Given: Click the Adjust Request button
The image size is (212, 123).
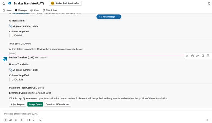Looking at the screenshot, I should coord(18,104).
